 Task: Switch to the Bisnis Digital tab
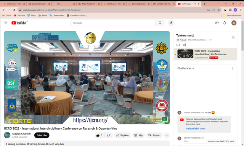pos(139,4)
